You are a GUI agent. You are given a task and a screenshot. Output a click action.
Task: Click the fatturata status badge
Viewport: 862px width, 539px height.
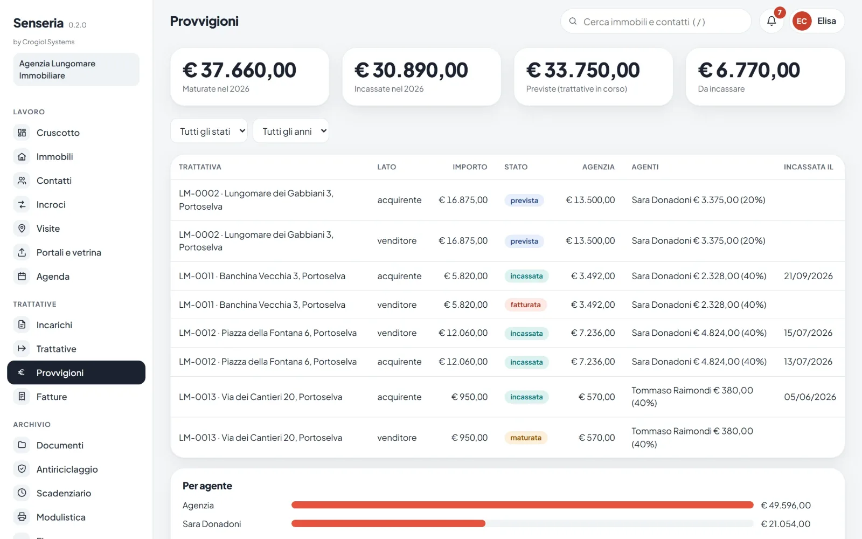(x=525, y=305)
